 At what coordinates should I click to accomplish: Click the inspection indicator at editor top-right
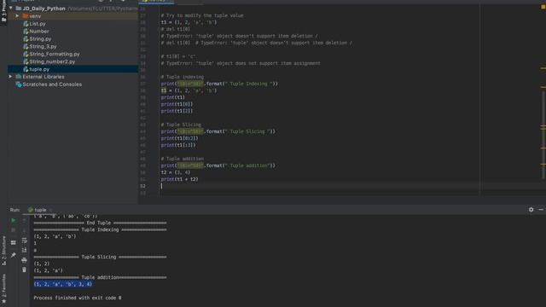pyautogui.click(x=543, y=7)
